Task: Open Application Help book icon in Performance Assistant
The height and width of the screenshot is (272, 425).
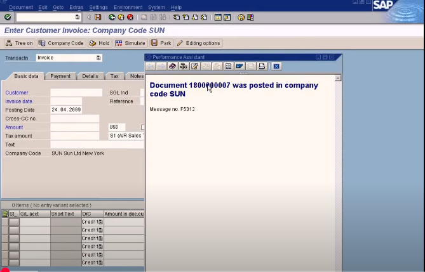Action: 172,67
